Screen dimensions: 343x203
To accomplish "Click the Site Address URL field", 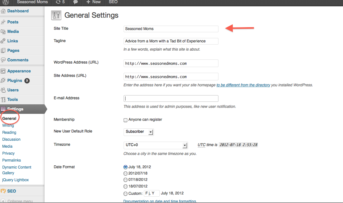I will click(x=171, y=77).
